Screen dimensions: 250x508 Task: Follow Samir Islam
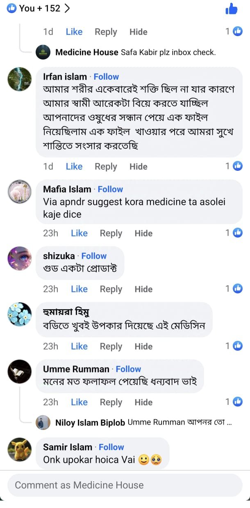click(111, 447)
